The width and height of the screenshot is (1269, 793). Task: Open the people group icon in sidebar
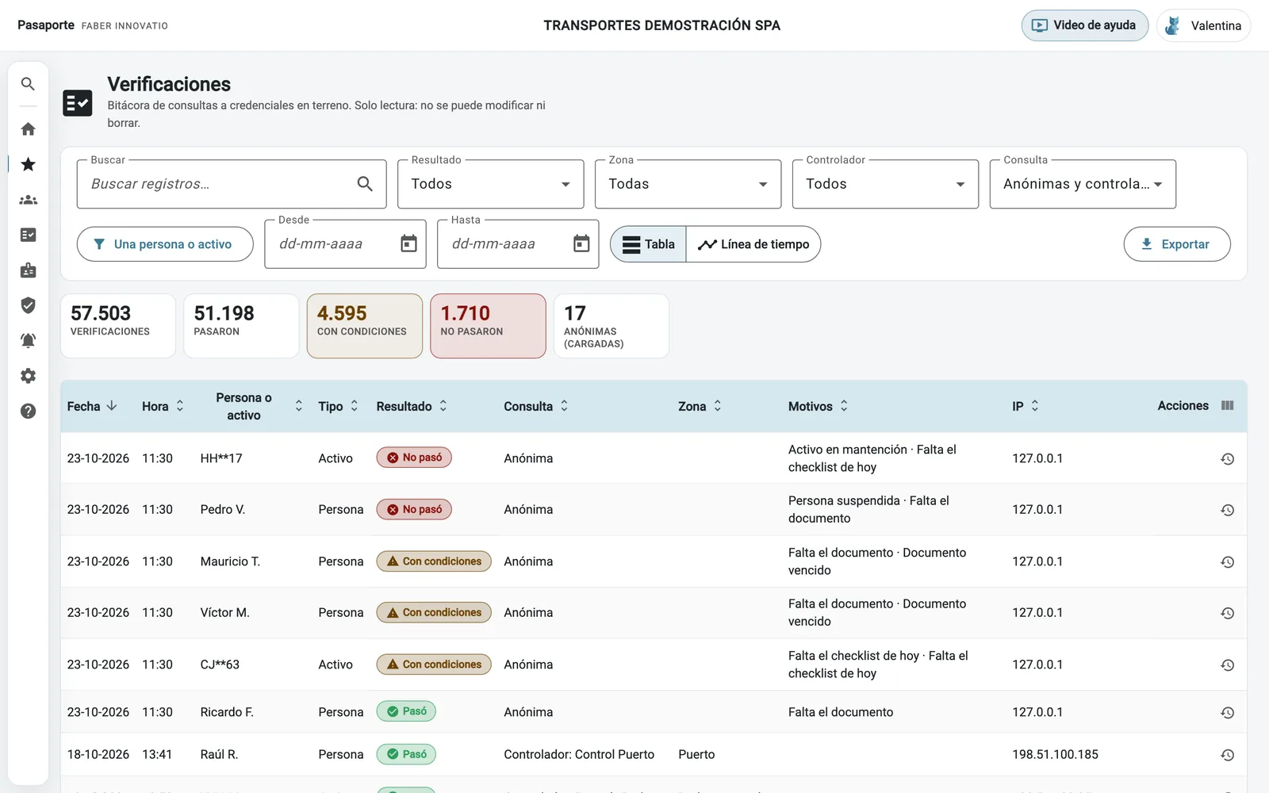(28, 200)
